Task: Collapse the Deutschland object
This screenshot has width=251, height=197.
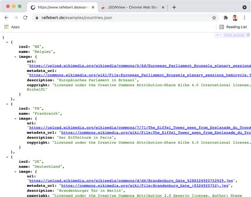Action: click(7, 157)
